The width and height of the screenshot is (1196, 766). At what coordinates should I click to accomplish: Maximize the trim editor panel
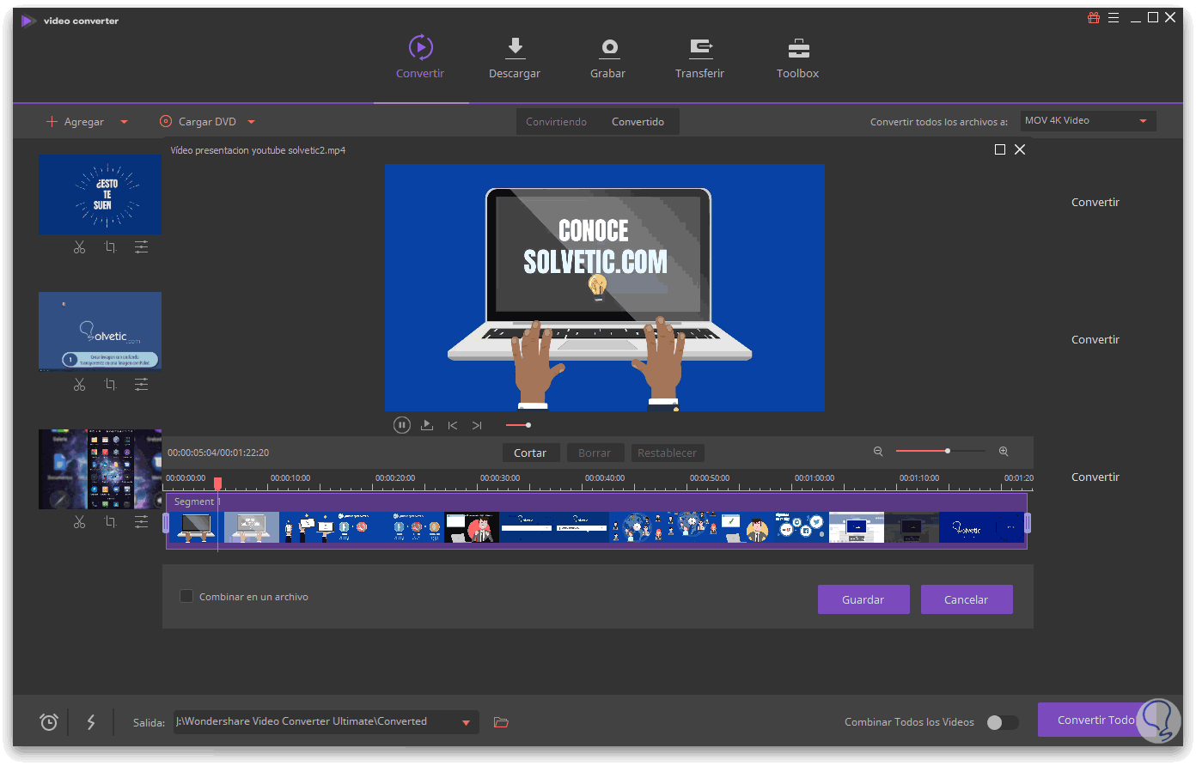click(1000, 149)
